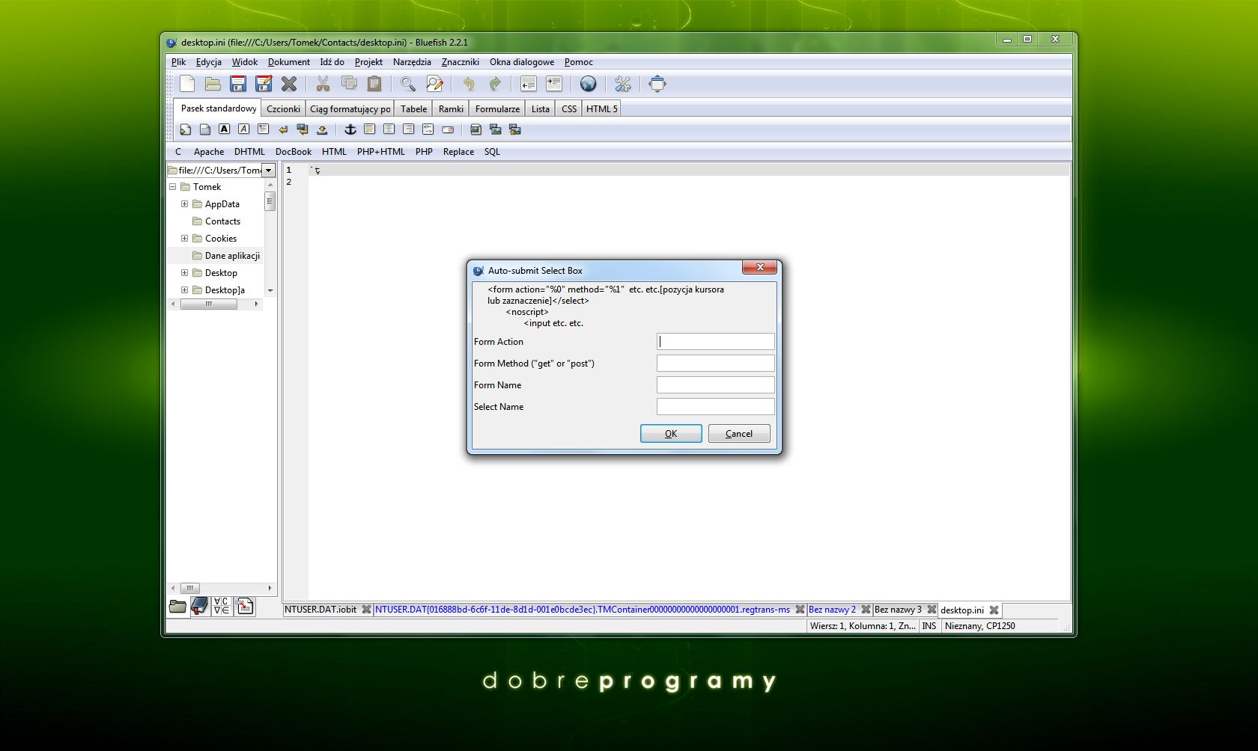Click the unindent icon
Screen dimensions: 1258x751
pyautogui.click(x=529, y=84)
